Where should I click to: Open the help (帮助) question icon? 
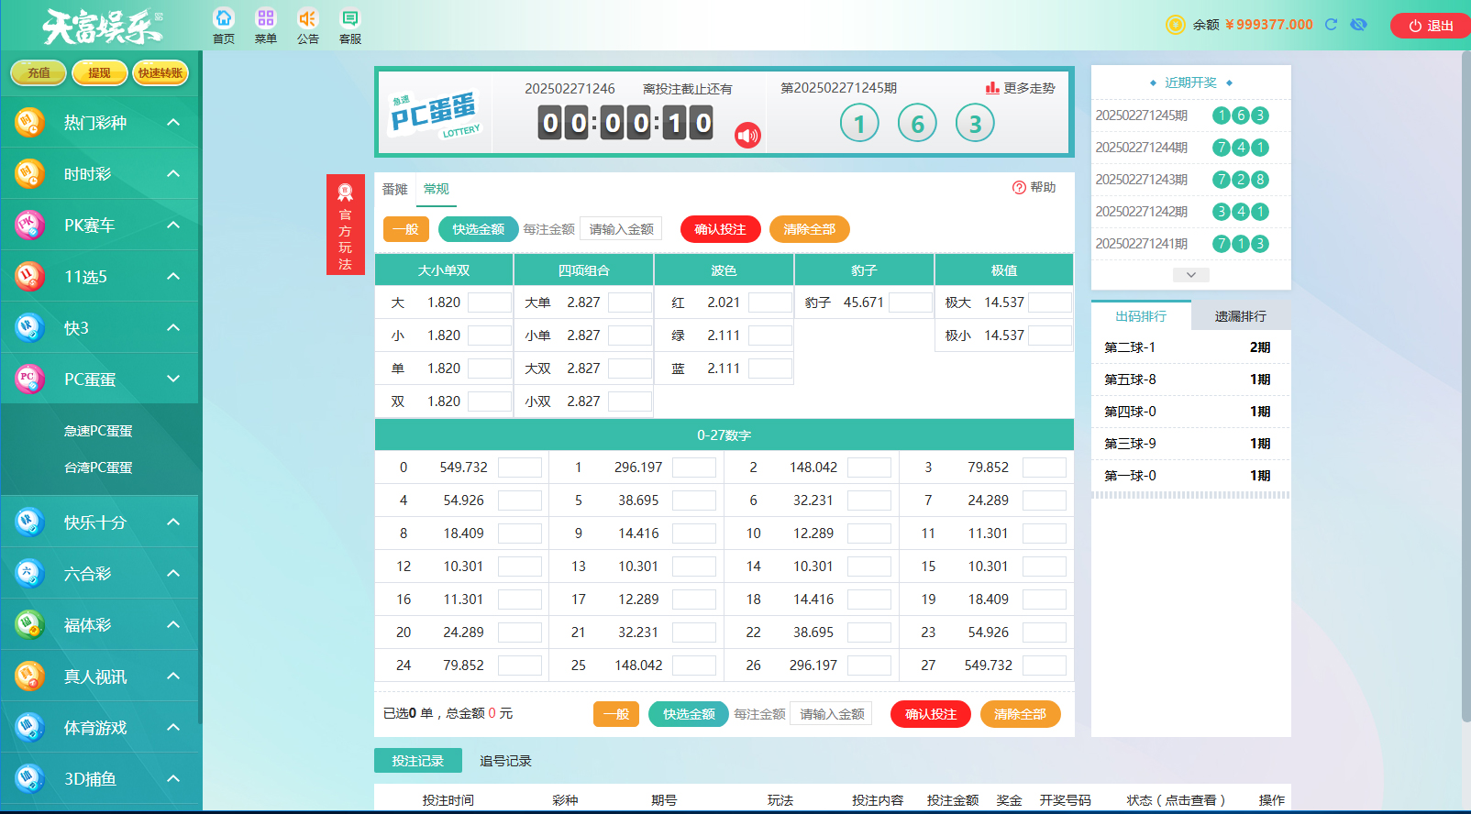tap(1019, 188)
